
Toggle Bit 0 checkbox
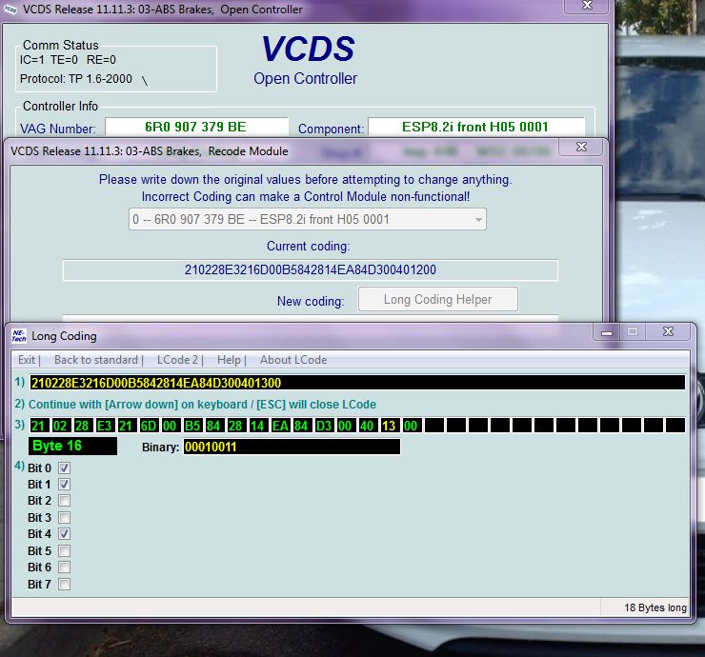pyautogui.click(x=64, y=468)
